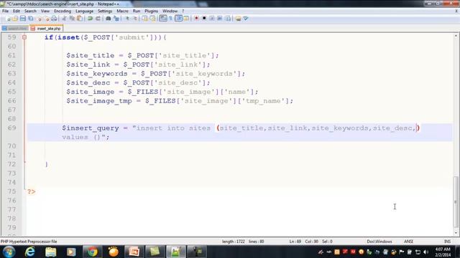The image size is (460, 258).
Task: Open the Windows Start button
Action: (x=9, y=252)
